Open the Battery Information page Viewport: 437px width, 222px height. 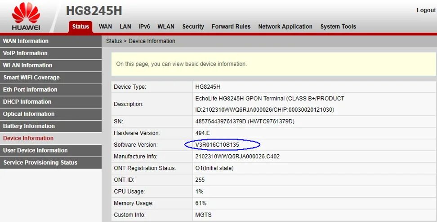click(51, 126)
